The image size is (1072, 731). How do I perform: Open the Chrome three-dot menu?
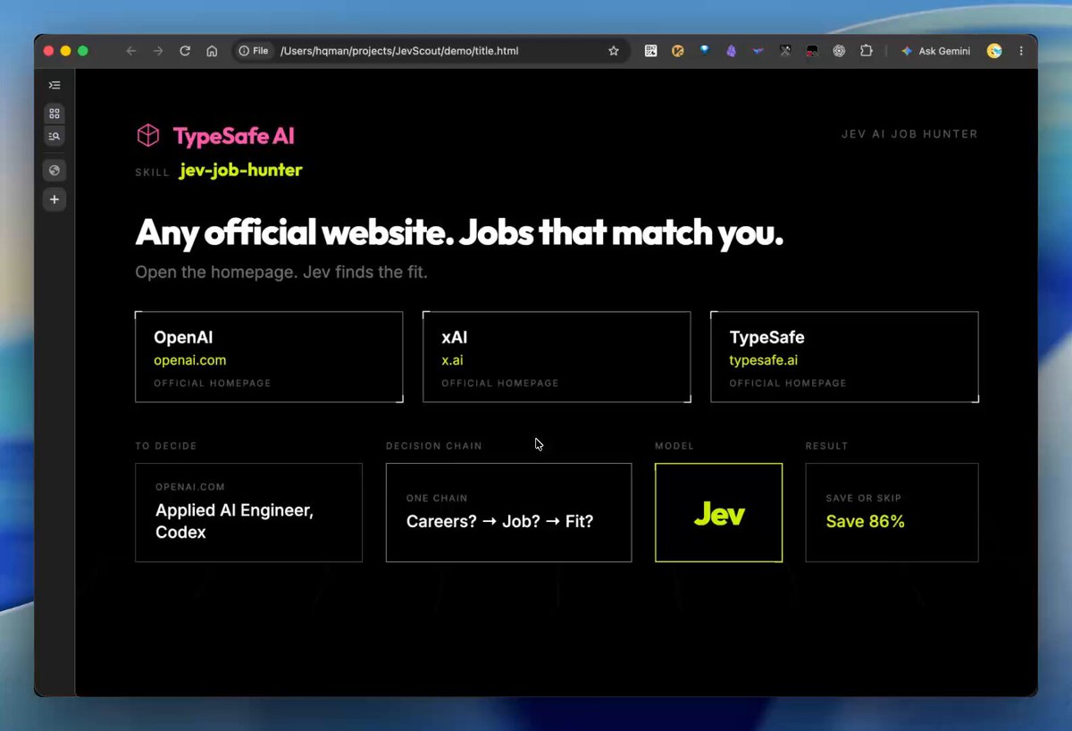1021,51
